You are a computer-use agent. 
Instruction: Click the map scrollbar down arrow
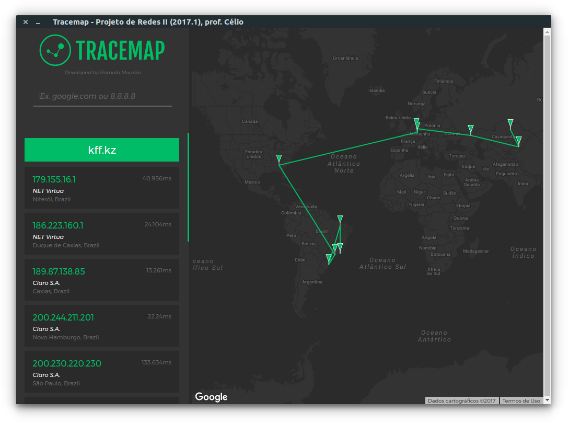pos(547,400)
